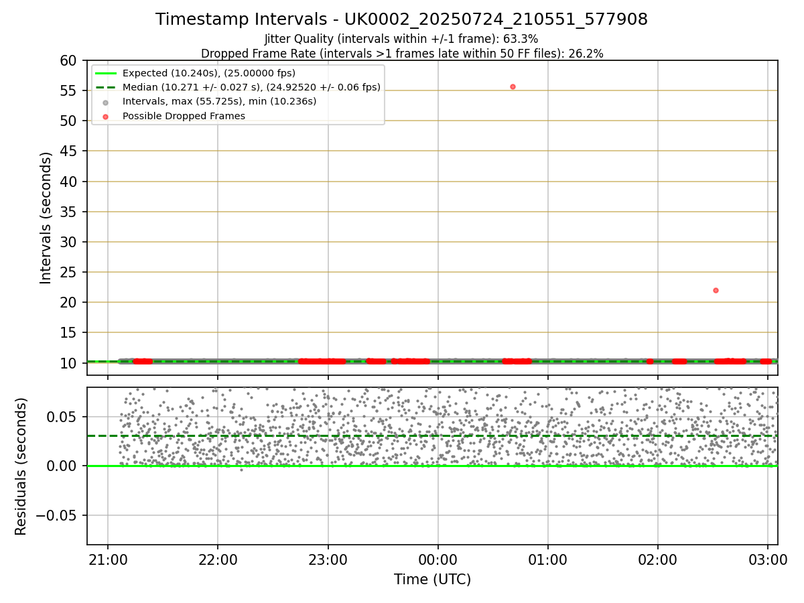Click the '01:00' x-axis tick label
Screen dimensions: 804x603
tap(548, 560)
